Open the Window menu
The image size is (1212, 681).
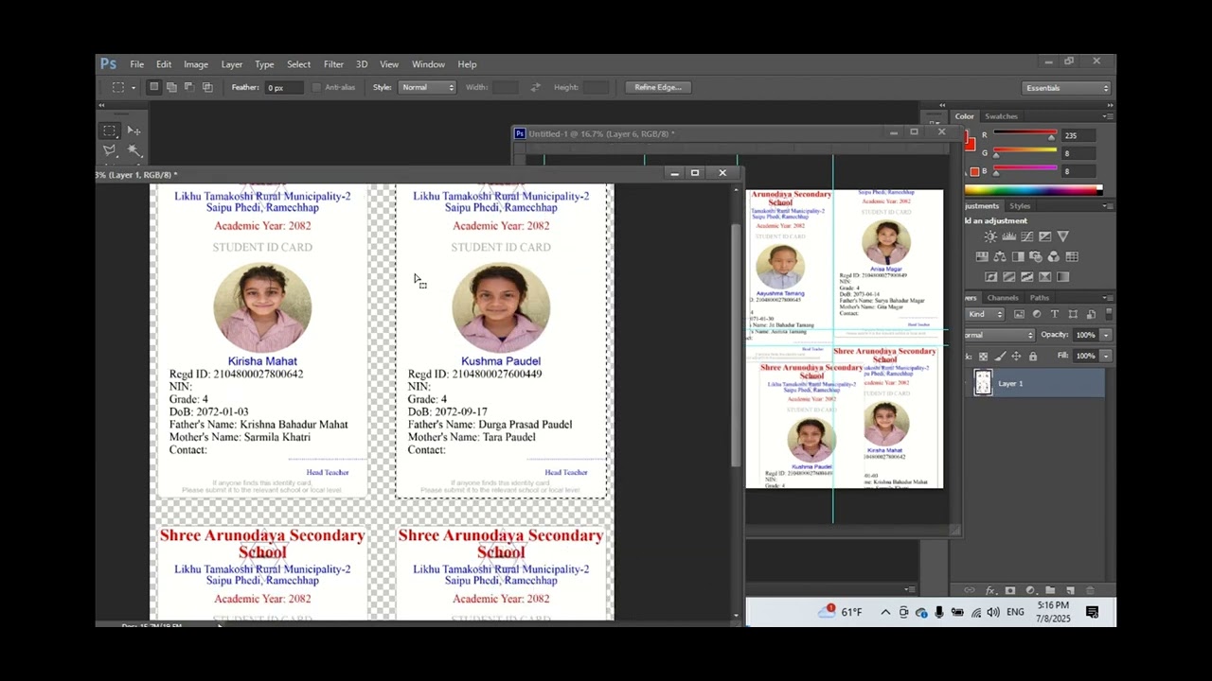click(x=428, y=64)
